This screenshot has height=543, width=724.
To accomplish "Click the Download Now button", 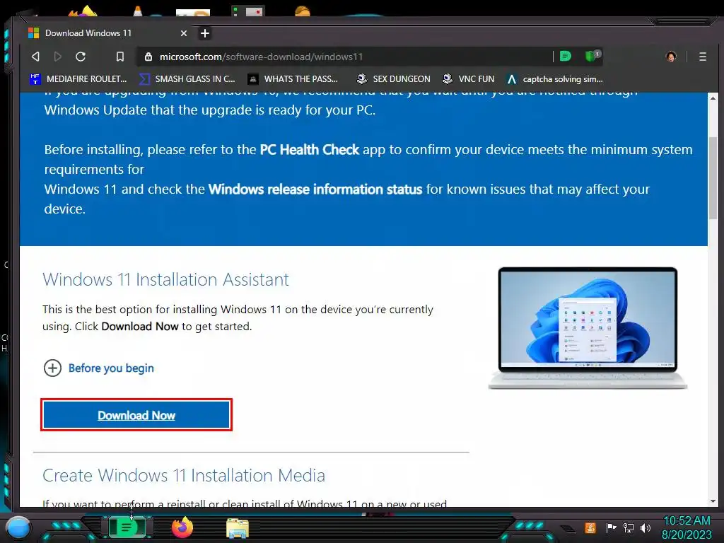I will coord(136,415).
